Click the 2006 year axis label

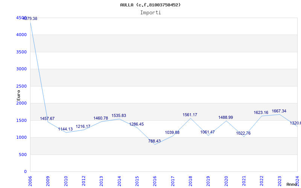point(30,181)
